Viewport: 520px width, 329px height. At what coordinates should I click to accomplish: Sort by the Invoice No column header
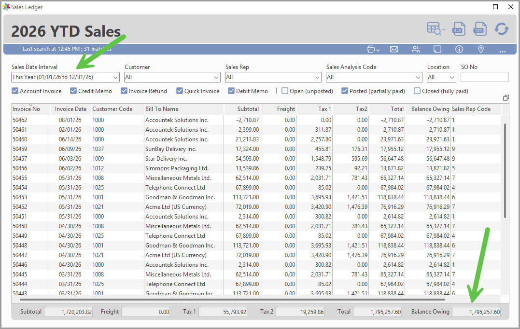(x=30, y=109)
